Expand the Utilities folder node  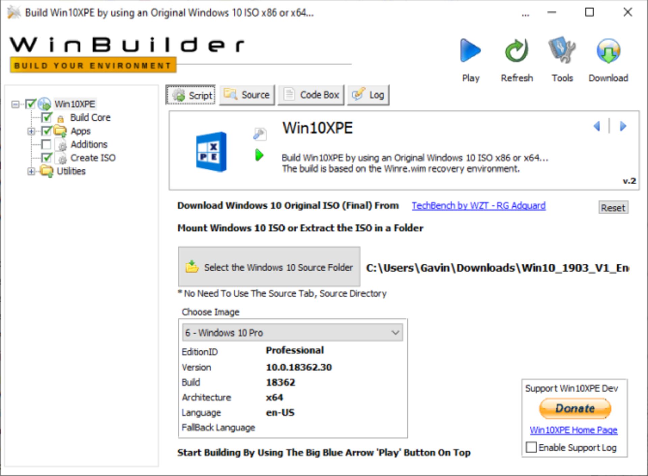(x=31, y=171)
